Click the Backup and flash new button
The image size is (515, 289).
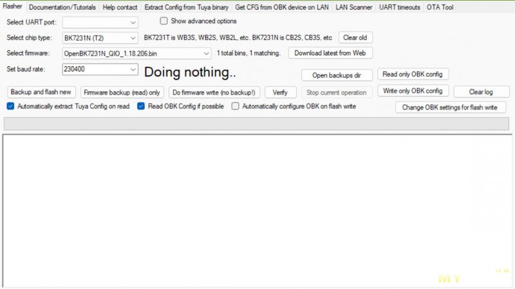(x=41, y=92)
